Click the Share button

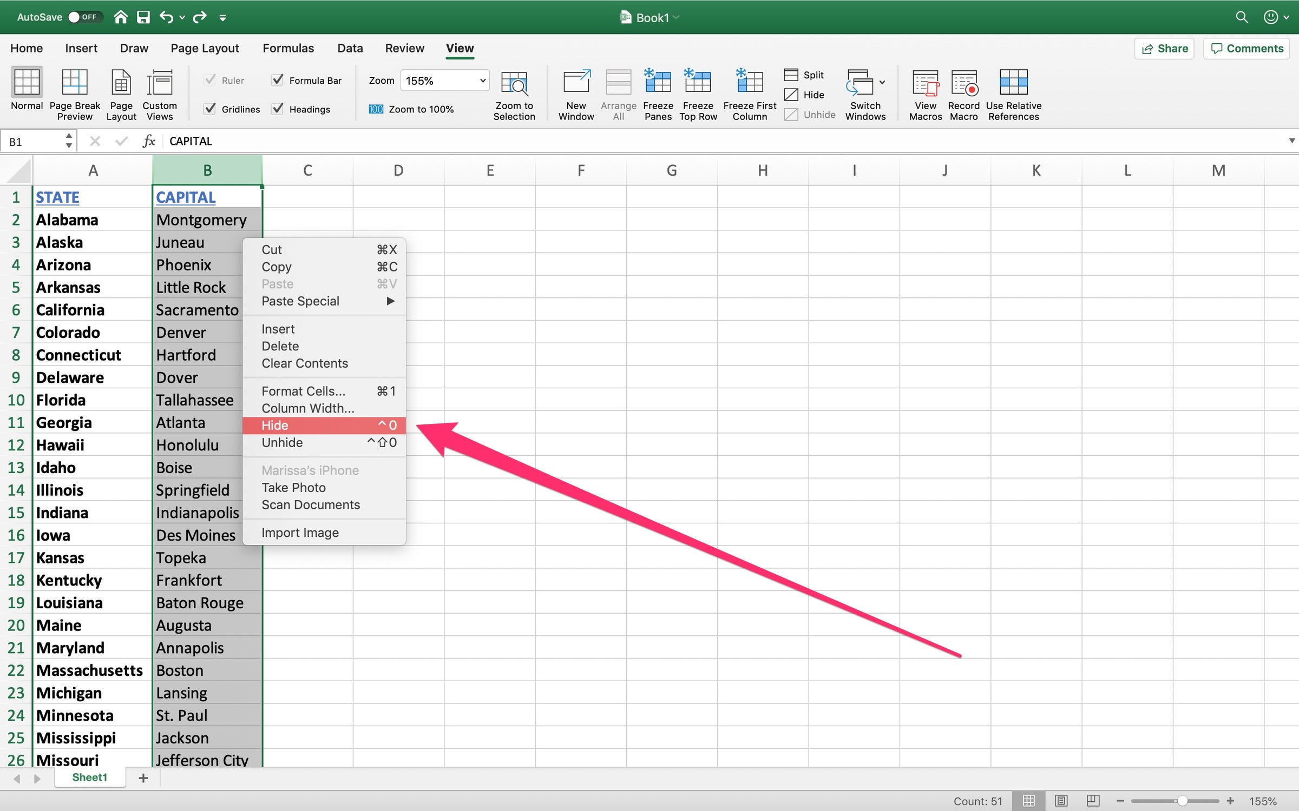[x=1164, y=49]
